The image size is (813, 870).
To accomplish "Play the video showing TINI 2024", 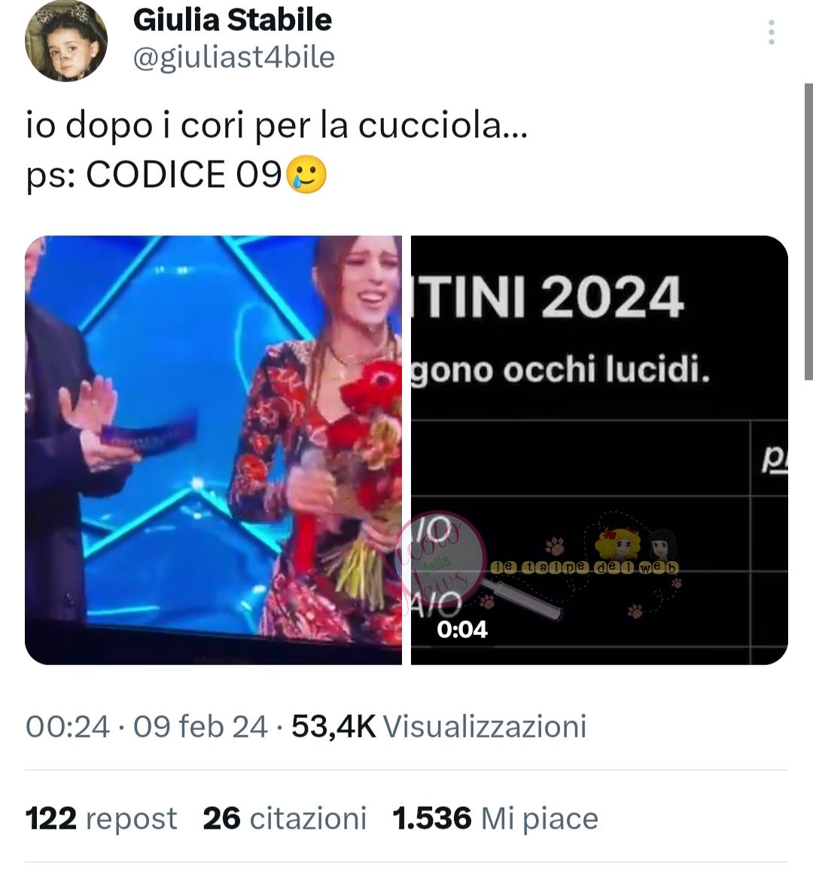I will [x=599, y=450].
